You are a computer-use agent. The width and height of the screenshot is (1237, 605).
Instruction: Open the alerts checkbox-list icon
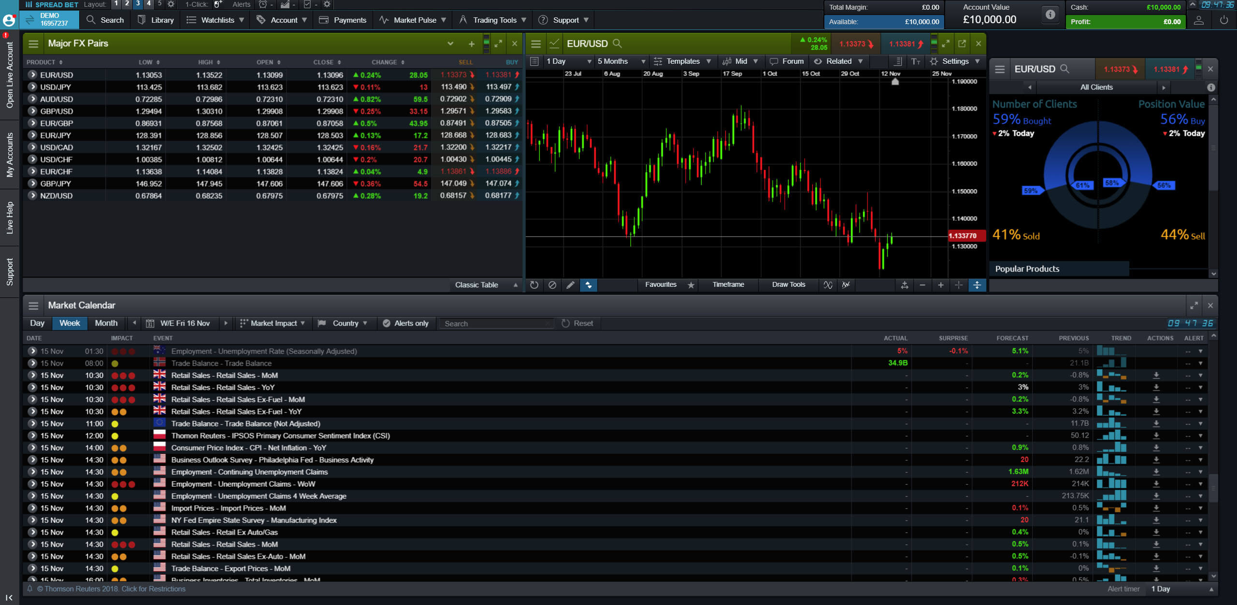tap(307, 4)
